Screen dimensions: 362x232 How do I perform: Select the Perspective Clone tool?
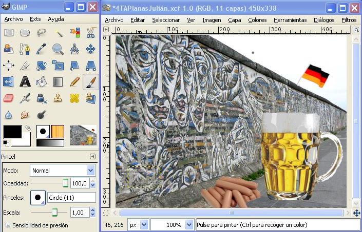tap(91, 98)
